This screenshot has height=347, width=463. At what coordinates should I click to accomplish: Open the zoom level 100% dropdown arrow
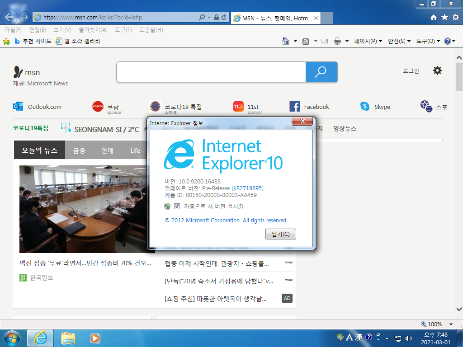(451, 324)
